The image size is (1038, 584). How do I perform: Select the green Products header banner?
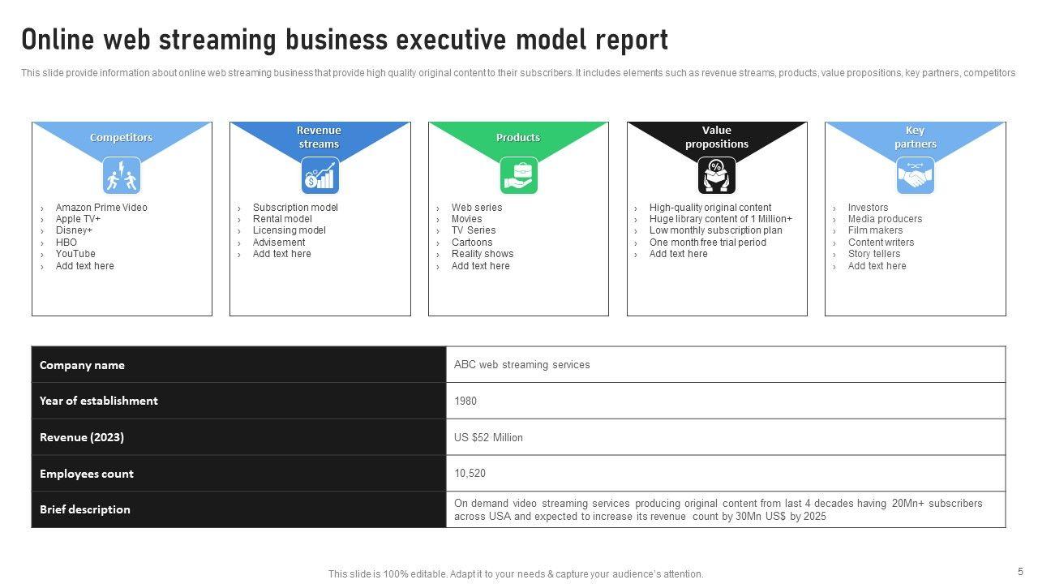coord(518,137)
